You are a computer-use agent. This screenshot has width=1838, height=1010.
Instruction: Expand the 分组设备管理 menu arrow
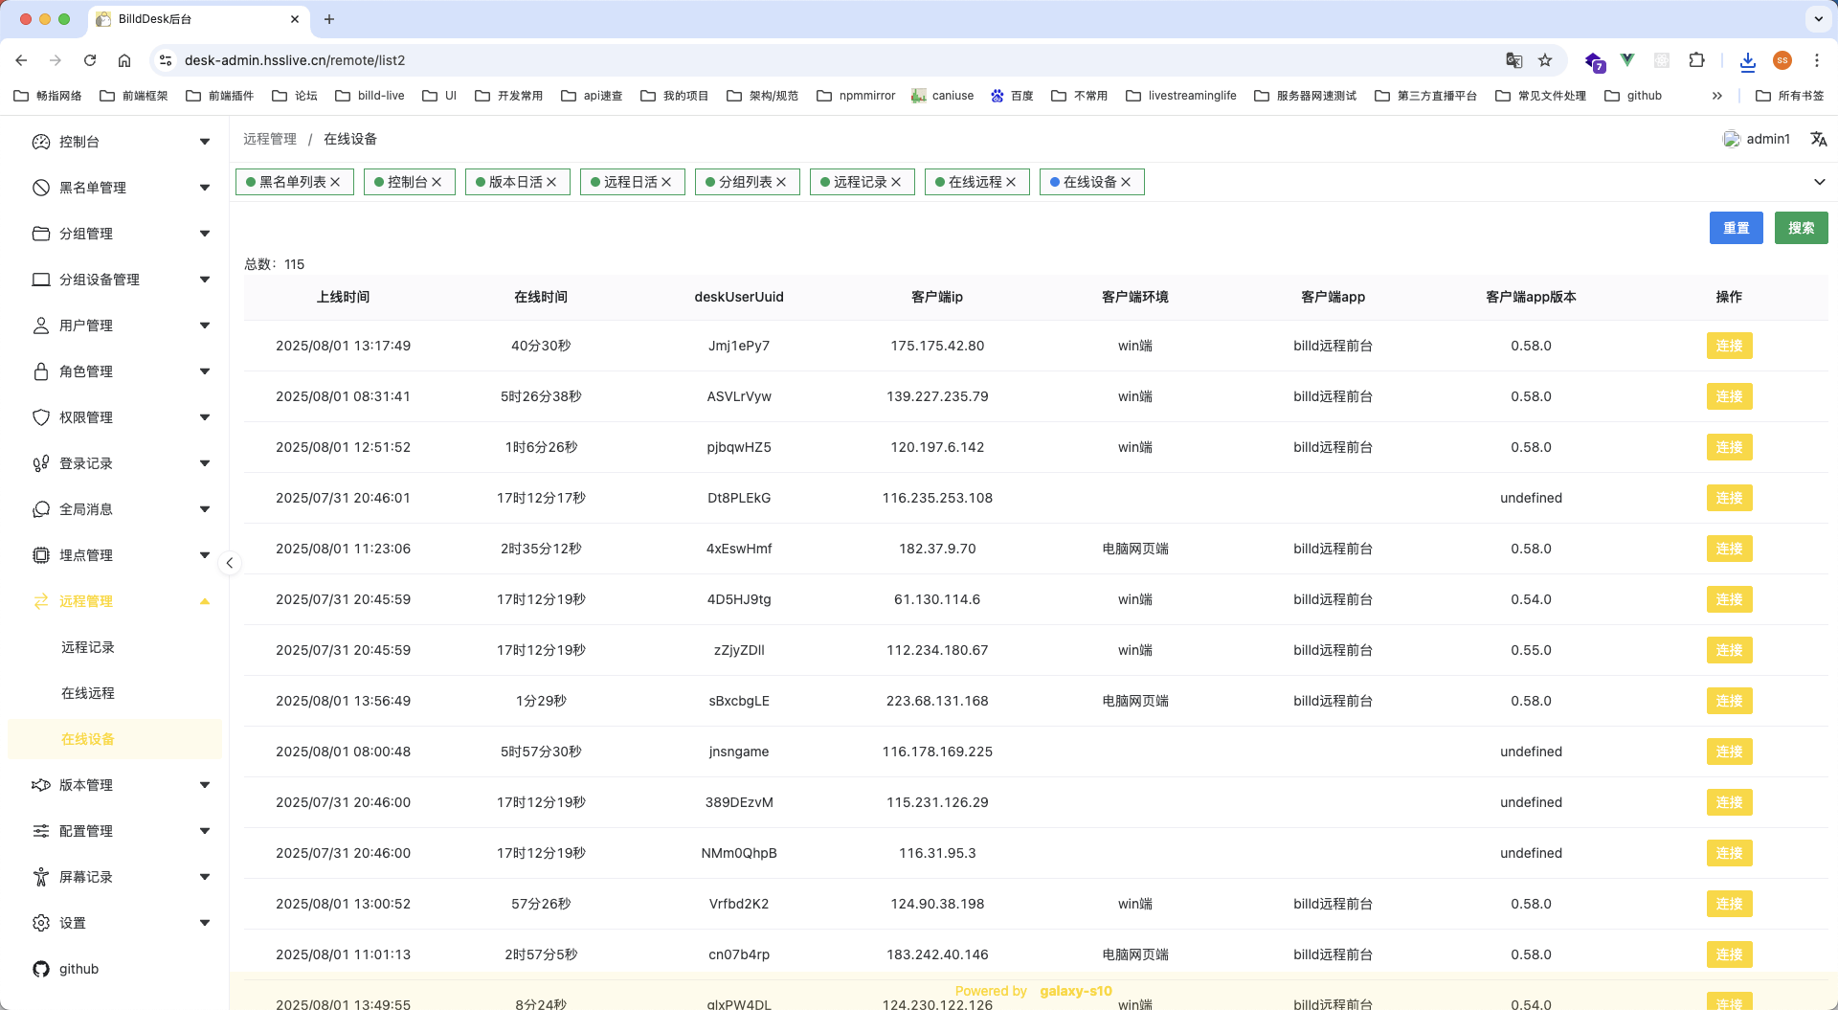click(x=205, y=280)
